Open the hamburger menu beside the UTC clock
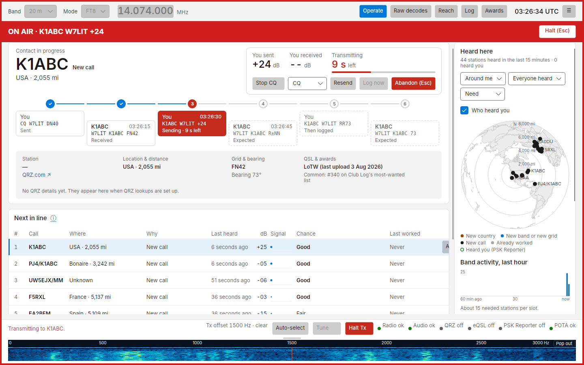This screenshot has height=365, width=584. tap(569, 11)
